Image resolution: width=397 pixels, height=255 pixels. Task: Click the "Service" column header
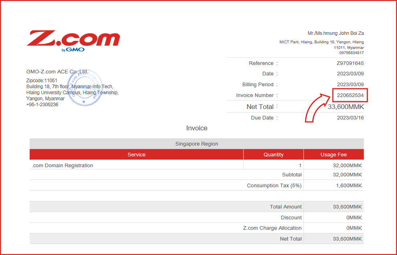(x=136, y=155)
